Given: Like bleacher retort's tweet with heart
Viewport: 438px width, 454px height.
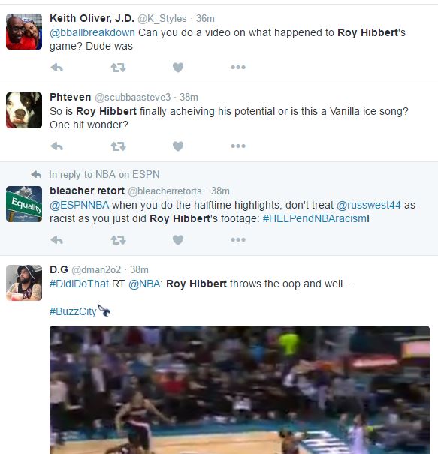Looking at the screenshot, I should coord(178,240).
